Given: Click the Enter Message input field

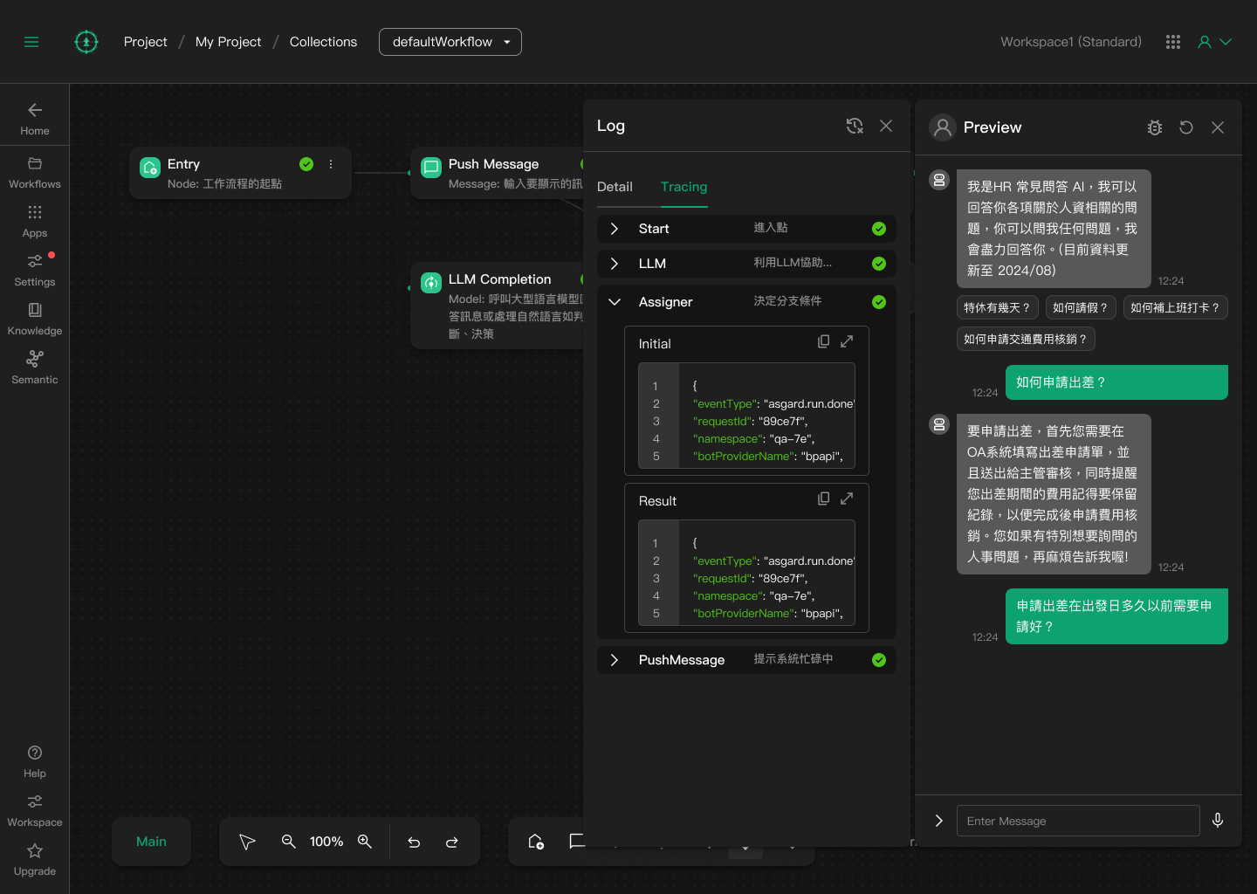Looking at the screenshot, I should (1078, 821).
